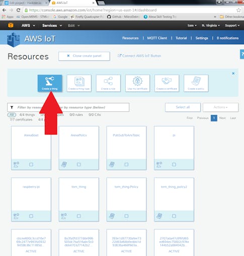Screen dimensions: 244x256
Task: Click the Use my certificate tile
Action: click(x=137, y=83)
